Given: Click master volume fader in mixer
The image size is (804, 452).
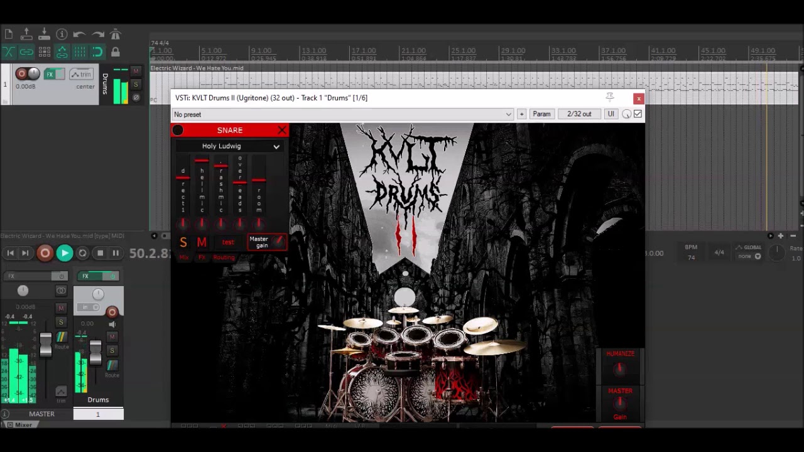Looking at the screenshot, I should click(45, 344).
